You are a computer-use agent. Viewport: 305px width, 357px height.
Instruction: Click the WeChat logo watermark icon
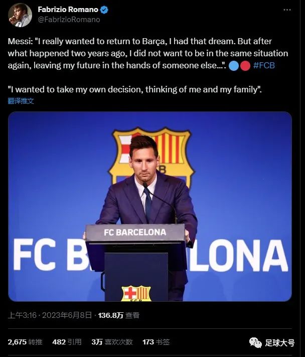point(255,343)
